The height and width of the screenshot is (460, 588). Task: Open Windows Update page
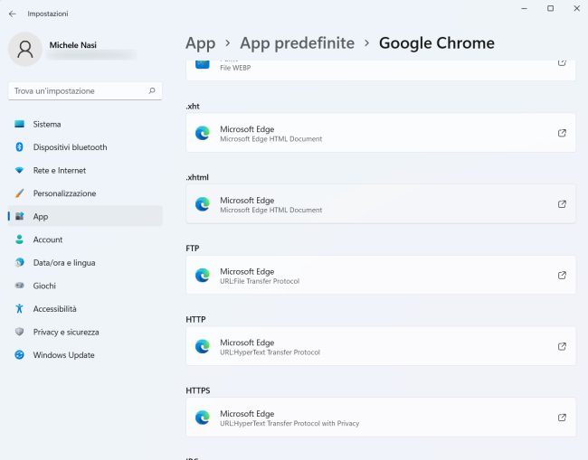click(x=85, y=355)
